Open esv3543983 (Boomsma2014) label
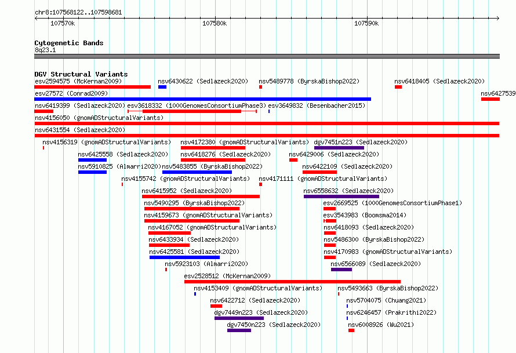The image size is (516, 353). [x=365, y=215]
